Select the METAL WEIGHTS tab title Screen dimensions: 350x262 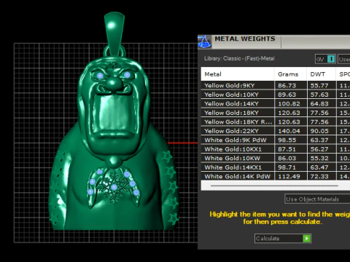click(x=245, y=39)
